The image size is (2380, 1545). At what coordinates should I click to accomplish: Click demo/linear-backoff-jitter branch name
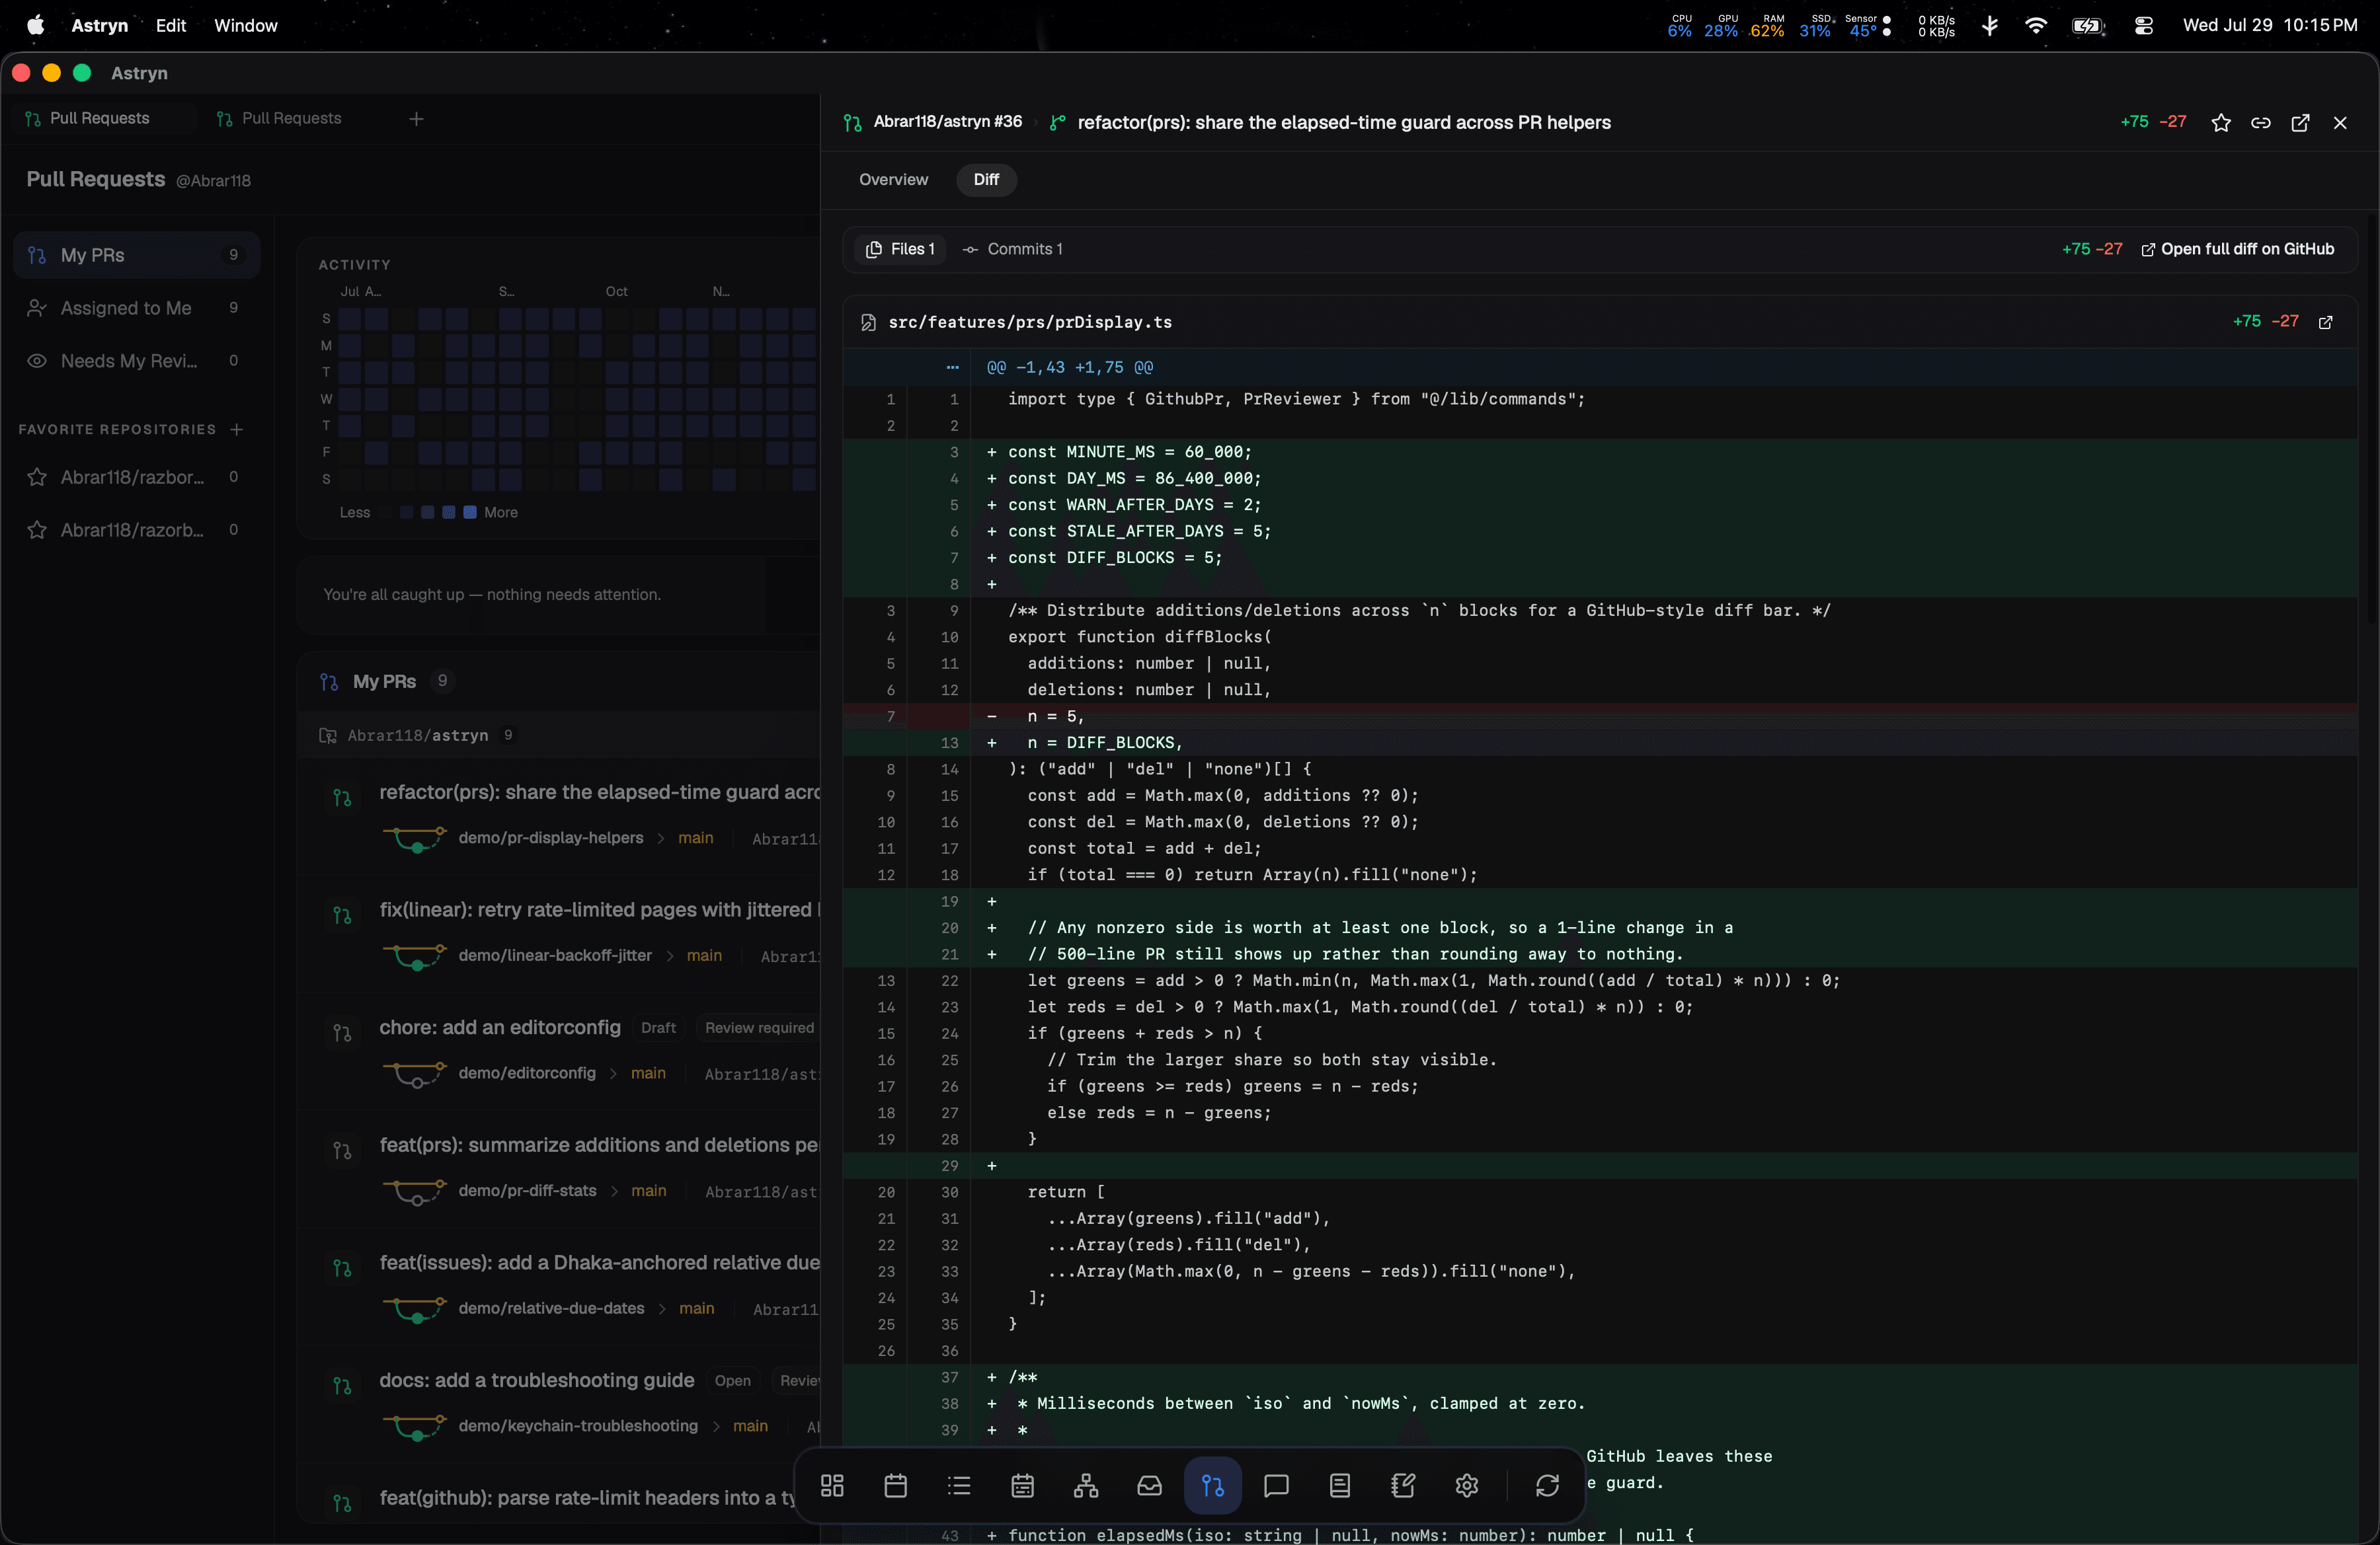pyautogui.click(x=555, y=956)
